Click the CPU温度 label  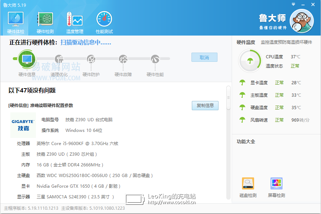[x=274, y=57]
